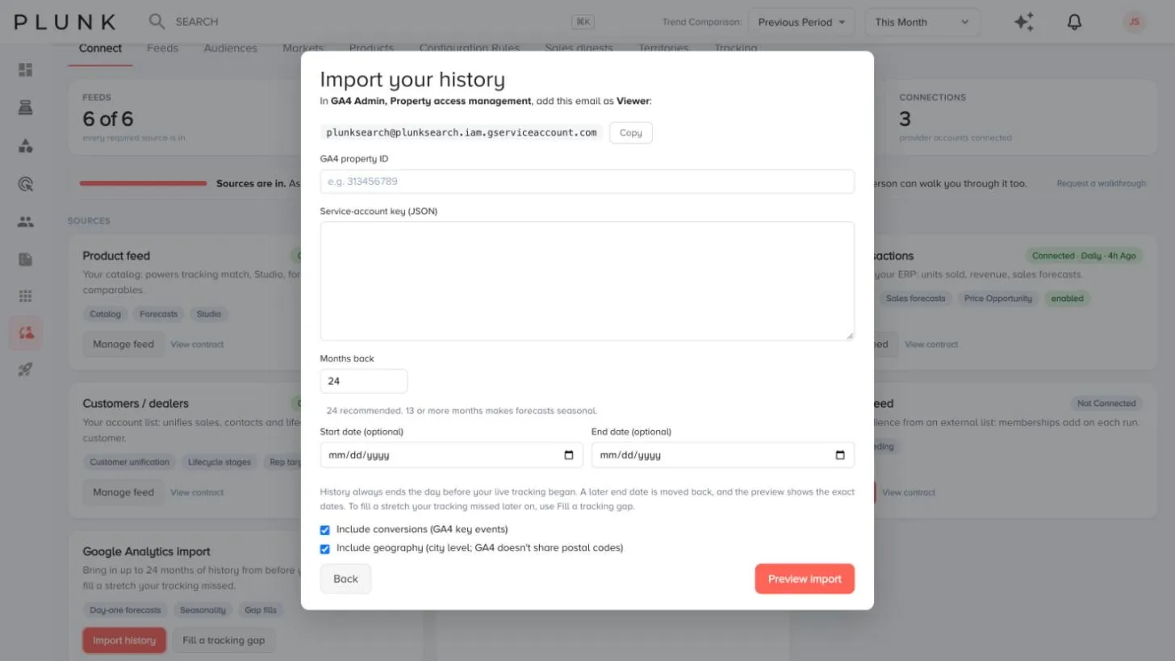Open the people group icon in sidebar
The width and height of the screenshot is (1175, 661).
coord(26,222)
